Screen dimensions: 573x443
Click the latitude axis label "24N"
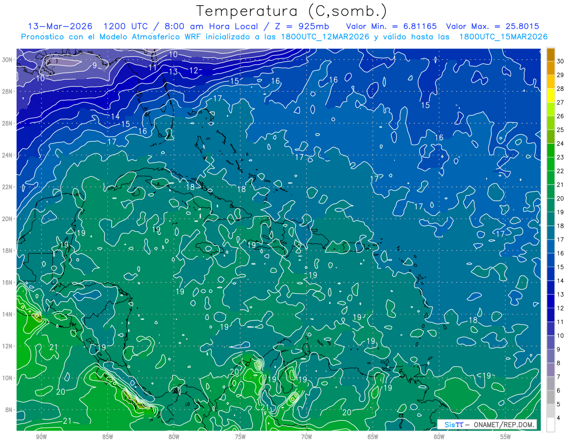(8, 155)
